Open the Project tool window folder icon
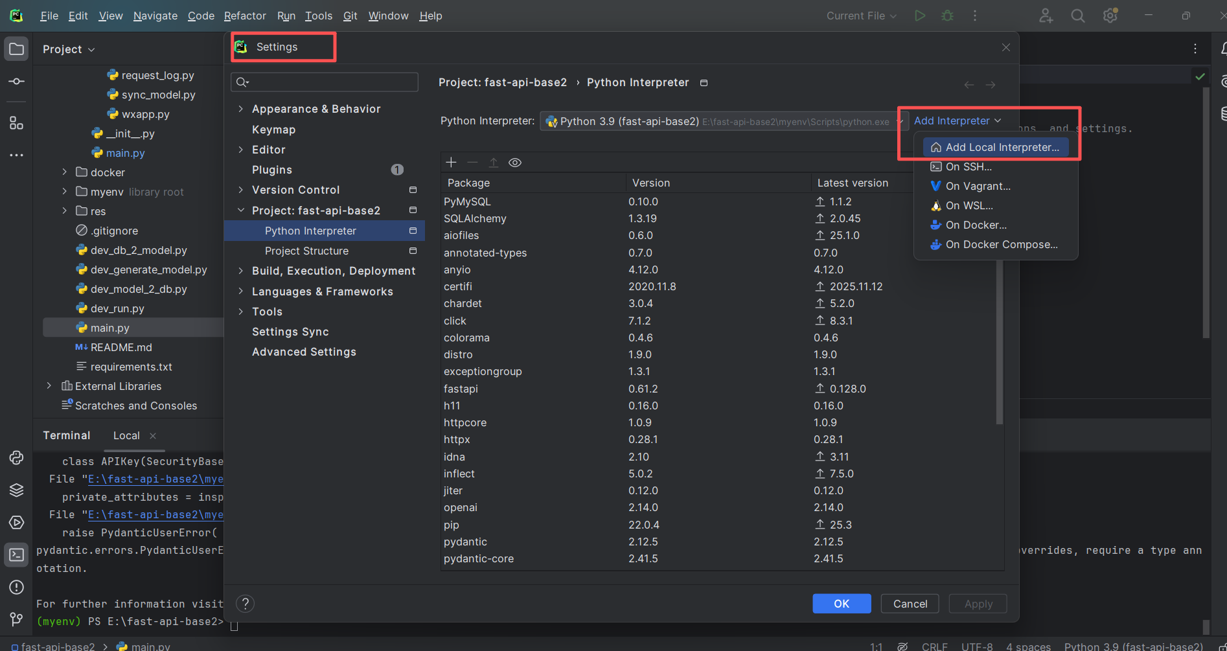The height and width of the screenshot is (651, 1227). coord(17,49)
